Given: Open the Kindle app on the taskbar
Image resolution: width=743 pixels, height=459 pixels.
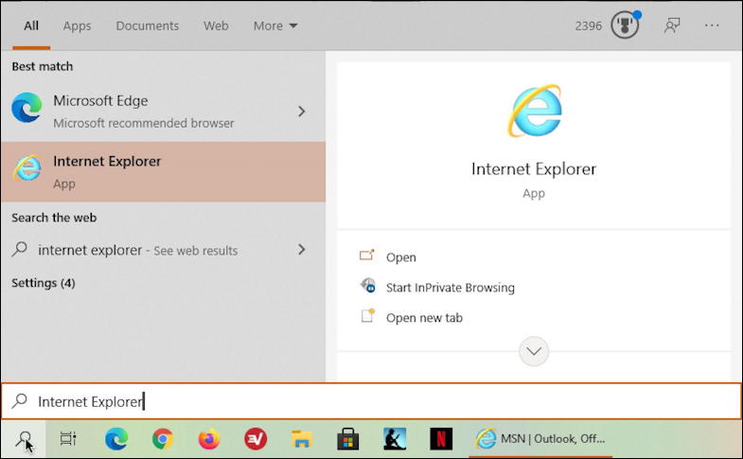Looking at the screenshot, I should [395, 439].
